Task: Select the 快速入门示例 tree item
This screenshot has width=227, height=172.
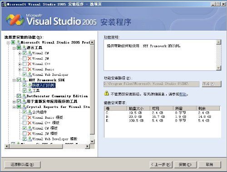Action: tap(44, 85)
